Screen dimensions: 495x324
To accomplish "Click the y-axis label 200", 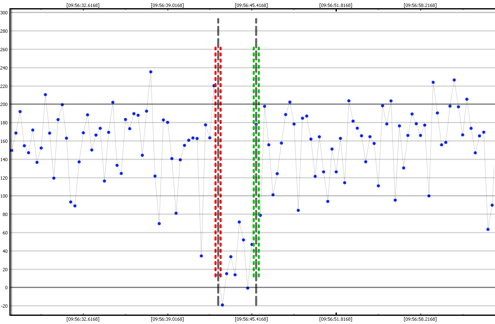I will point(4,104).
